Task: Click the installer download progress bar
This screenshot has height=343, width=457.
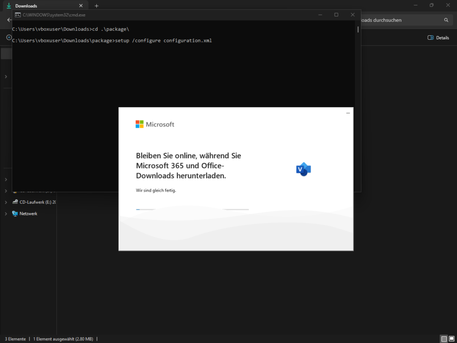Action: (x=192, y=209)
